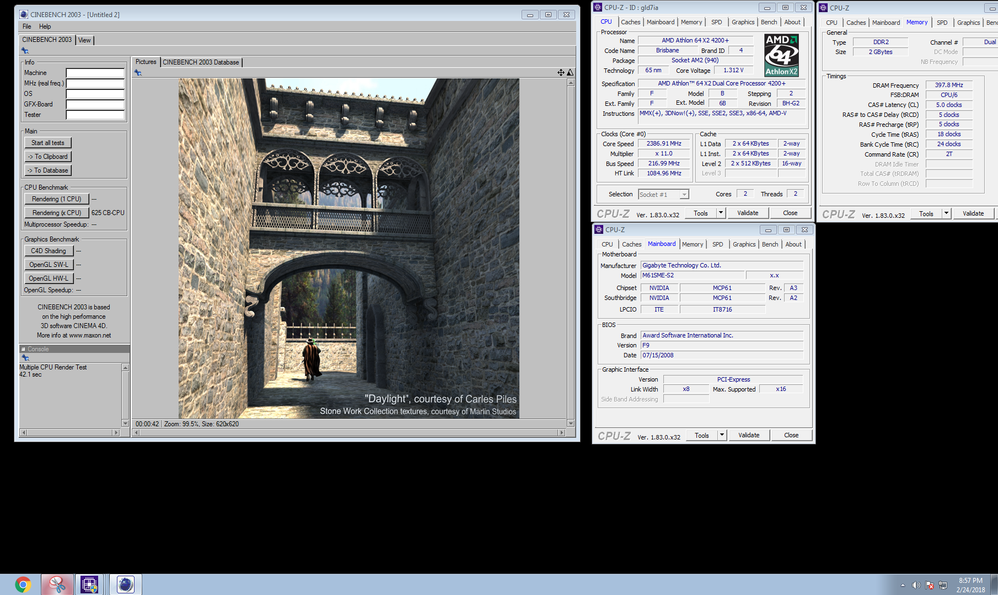Open Bench tab in CPU-Z ID window
Screen dimensions: 998x595
coord(769,22)
